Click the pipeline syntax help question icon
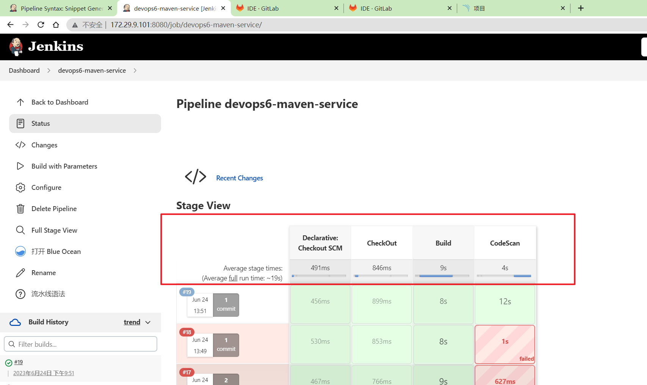 20,294
